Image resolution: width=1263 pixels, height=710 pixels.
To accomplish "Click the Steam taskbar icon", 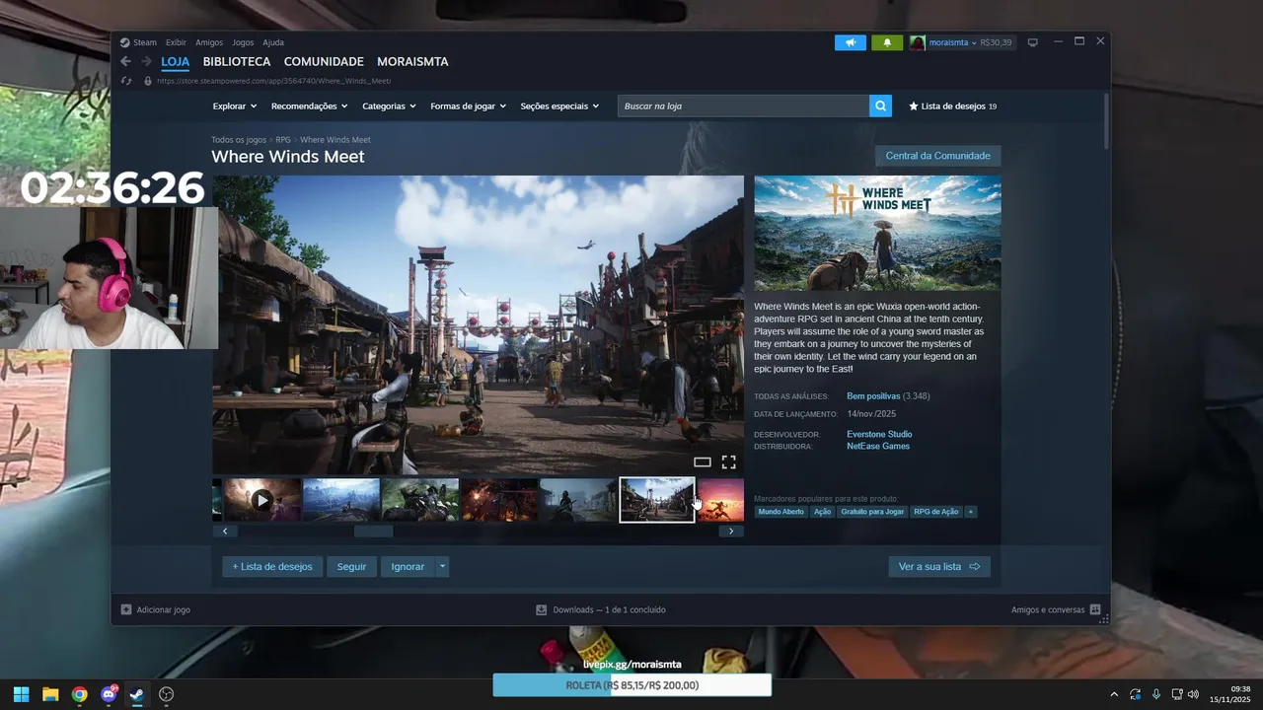I will 137,694.
